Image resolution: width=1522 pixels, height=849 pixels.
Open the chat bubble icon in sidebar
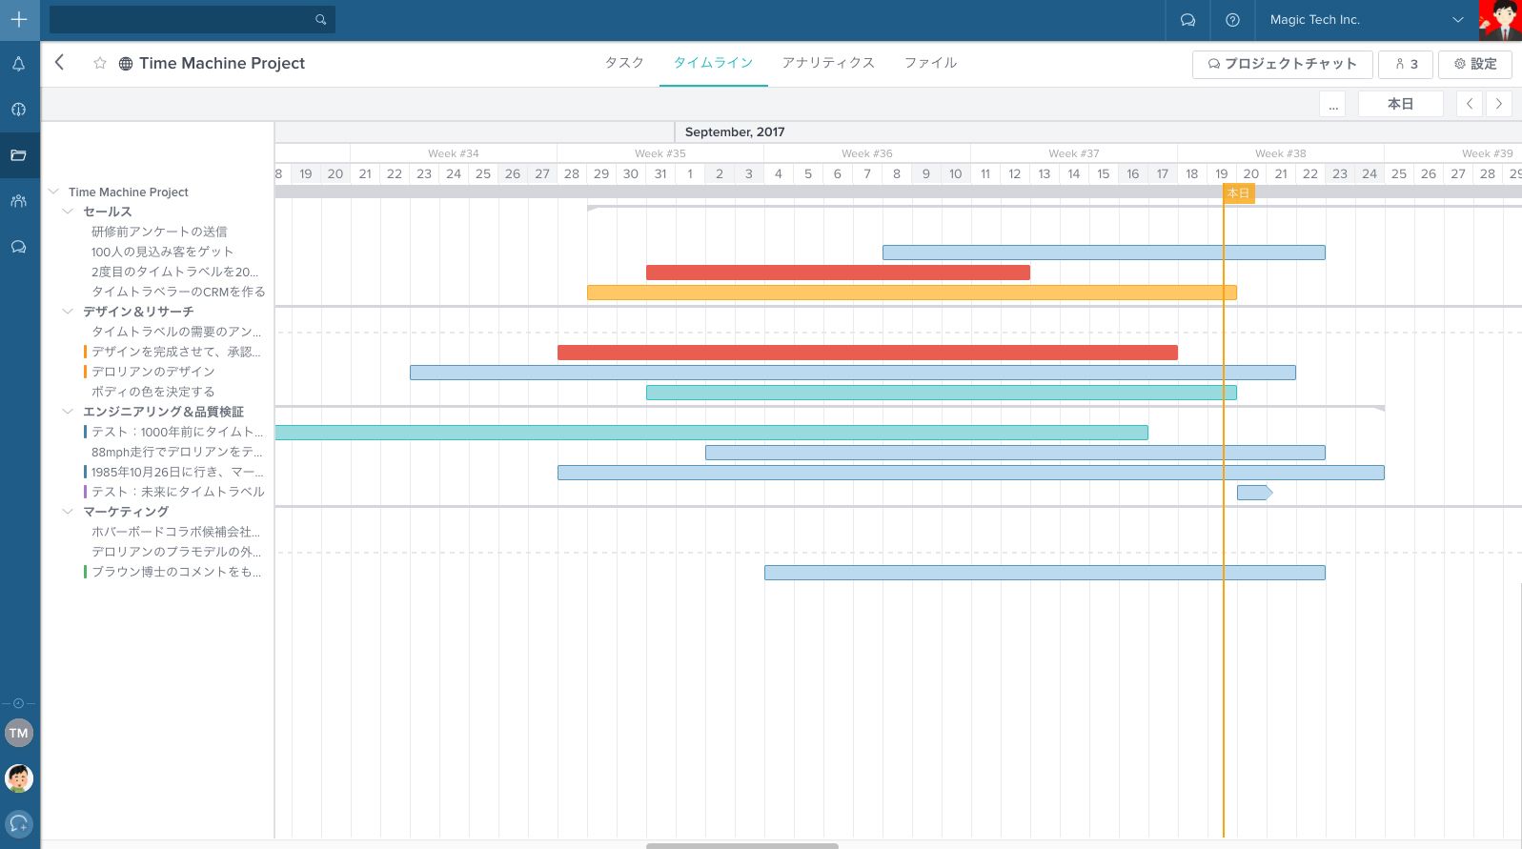pos(18,247)
